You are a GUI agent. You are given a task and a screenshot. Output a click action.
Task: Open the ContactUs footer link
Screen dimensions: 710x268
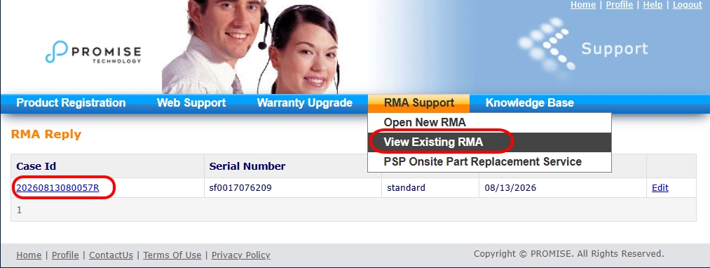111,255
